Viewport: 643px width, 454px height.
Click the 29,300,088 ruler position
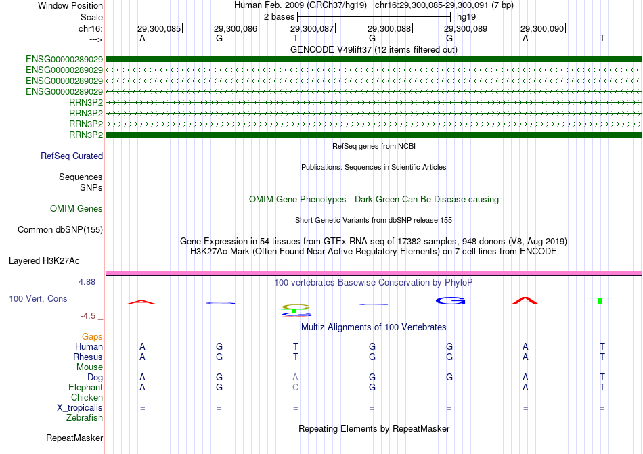click(389, 28)
